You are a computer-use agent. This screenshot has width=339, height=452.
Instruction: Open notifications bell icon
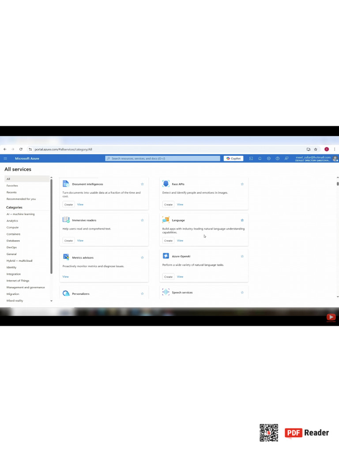tap(260, 158)
